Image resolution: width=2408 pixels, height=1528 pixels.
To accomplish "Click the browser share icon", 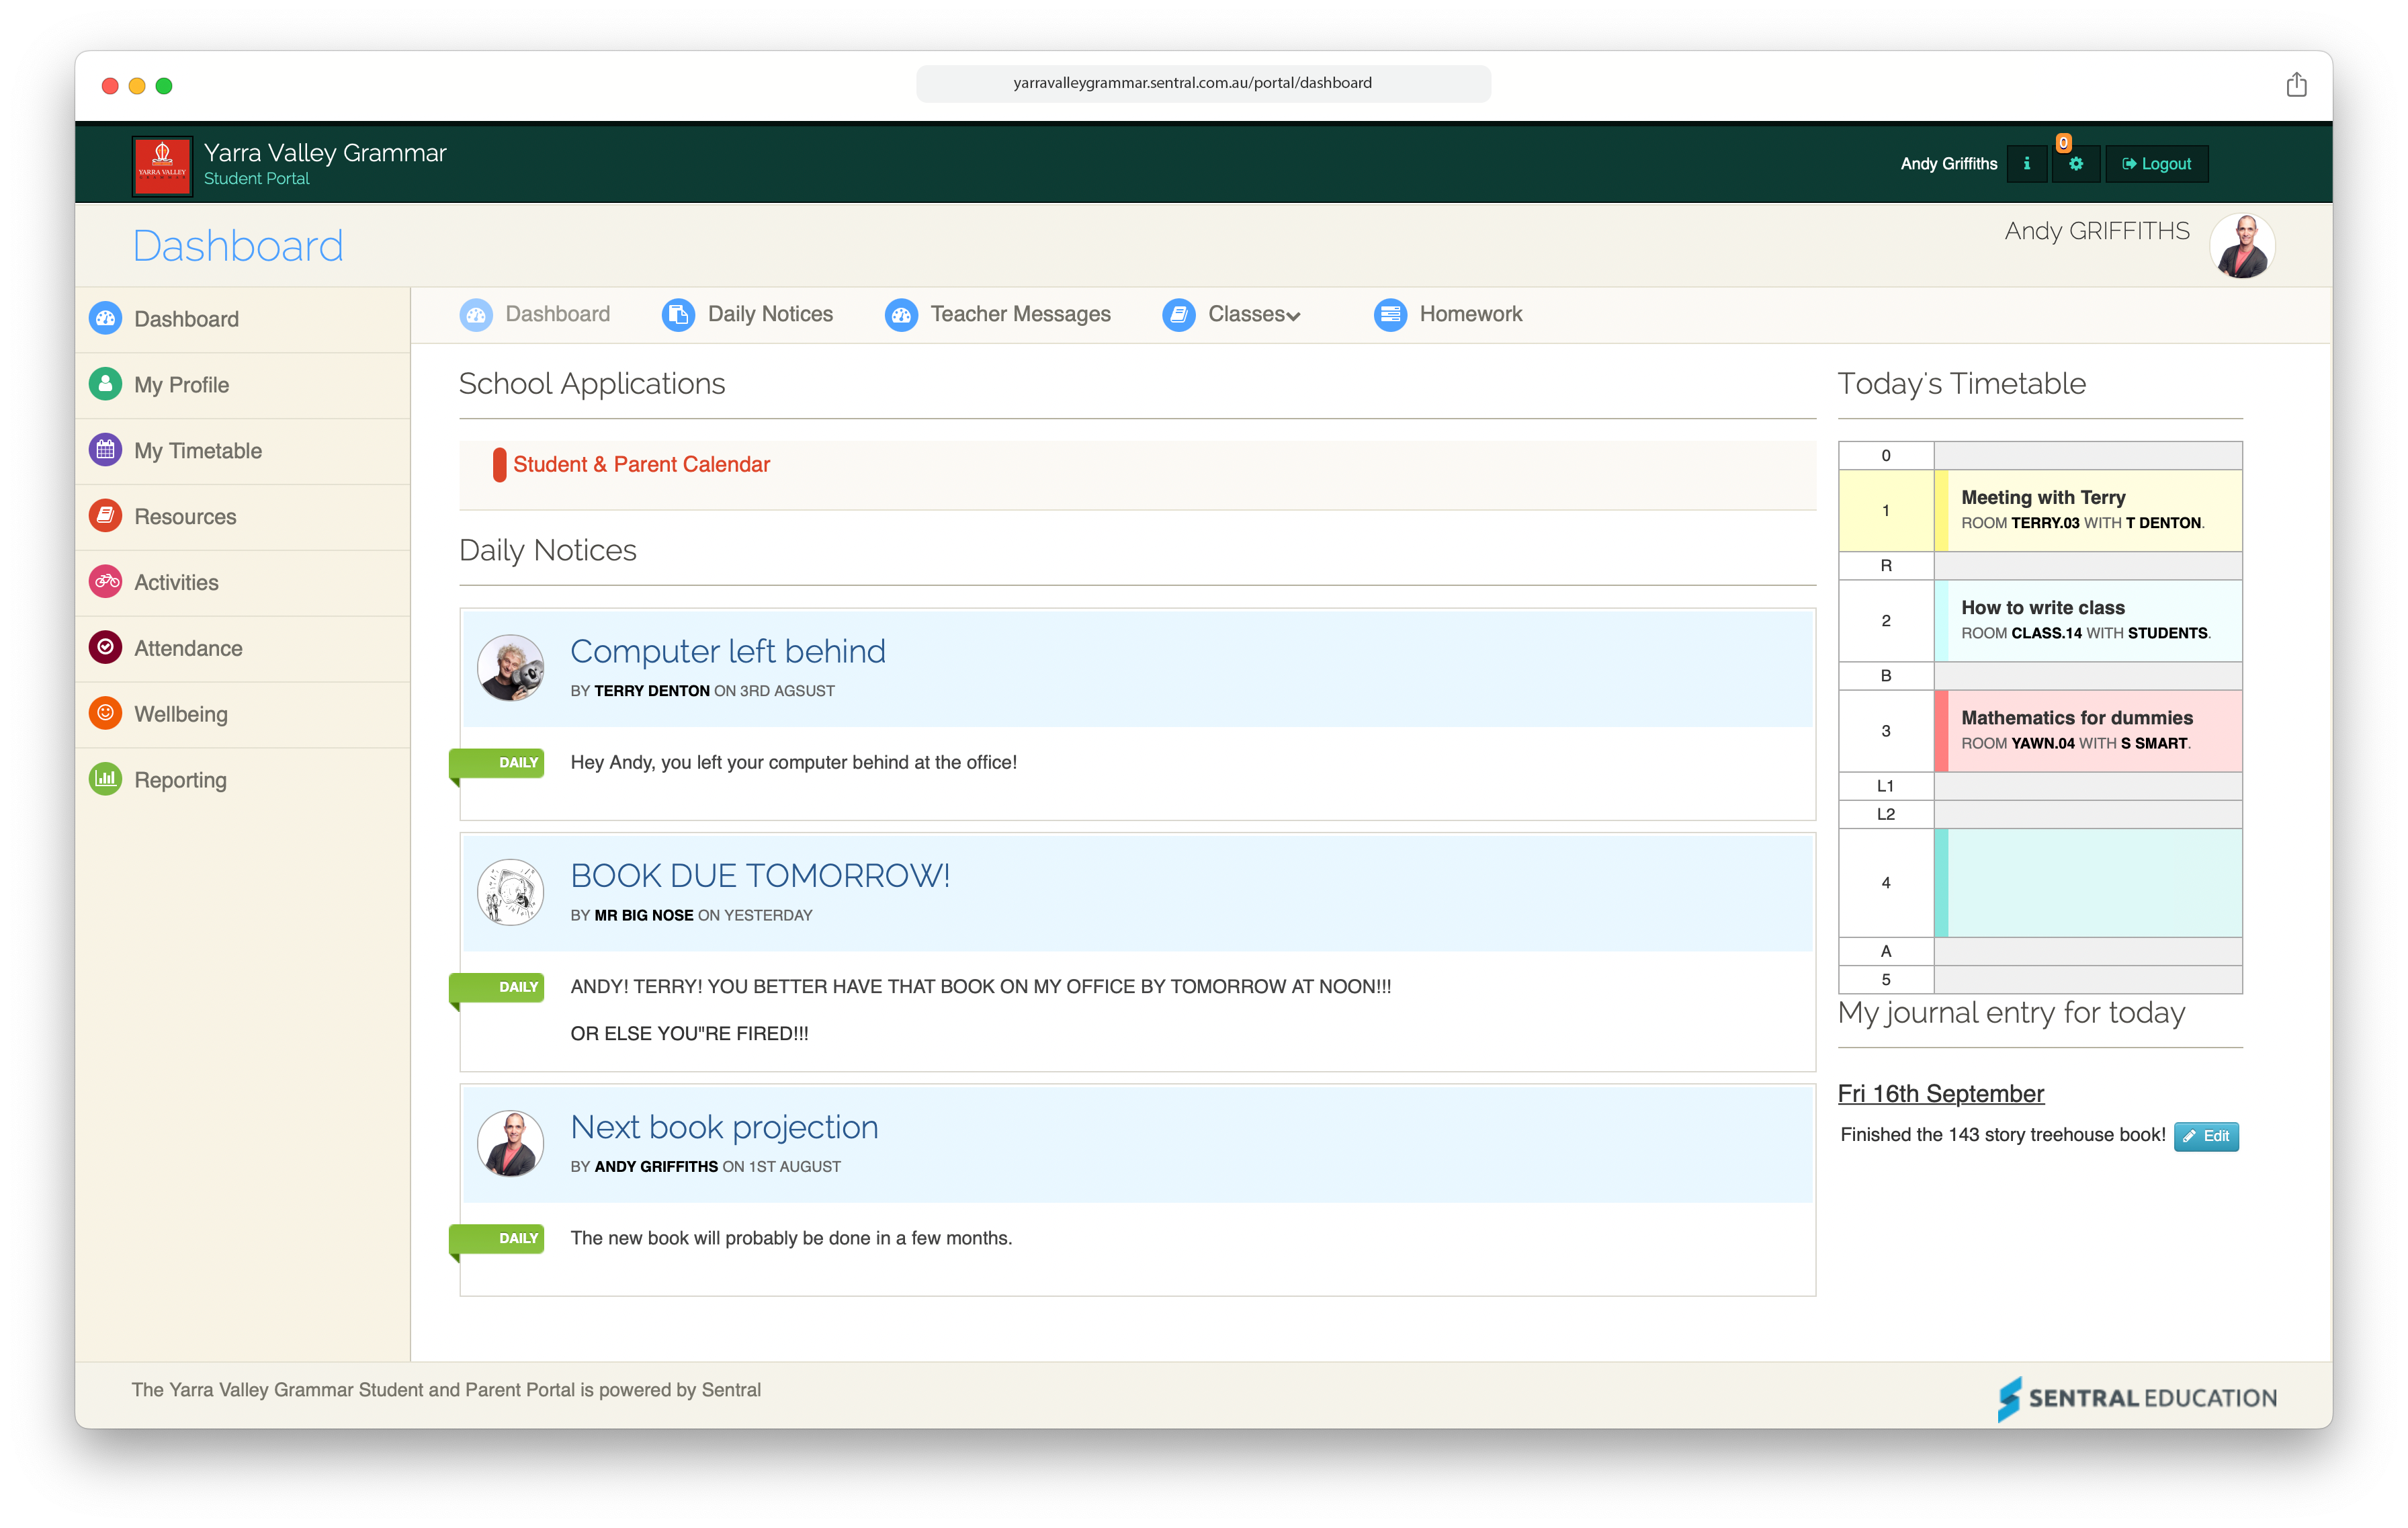I will point(2296,85).
